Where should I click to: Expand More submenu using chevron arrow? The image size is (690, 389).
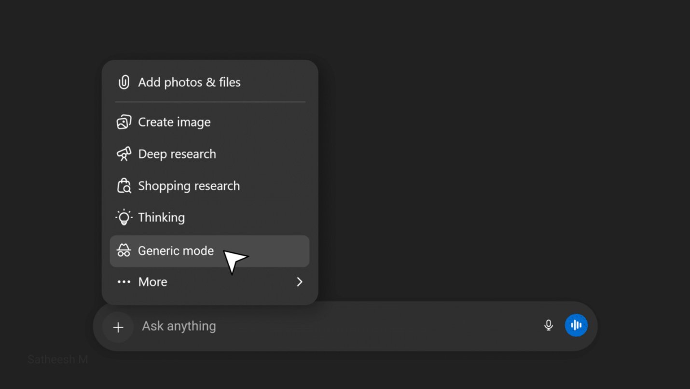pyautogui.click(x=300, y=282)
